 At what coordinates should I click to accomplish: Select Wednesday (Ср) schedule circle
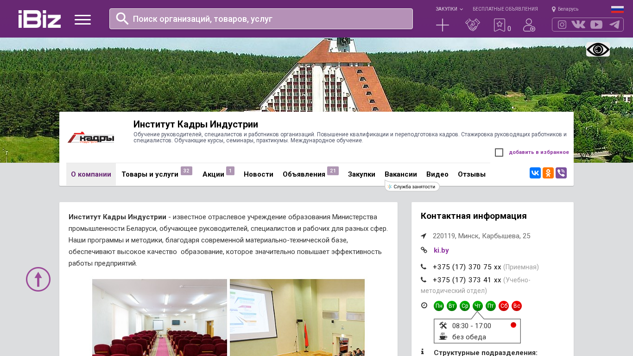click(465, 306)
